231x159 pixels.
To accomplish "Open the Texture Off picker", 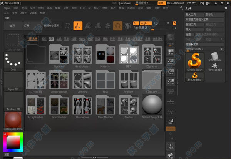I will tap(13, 101).
